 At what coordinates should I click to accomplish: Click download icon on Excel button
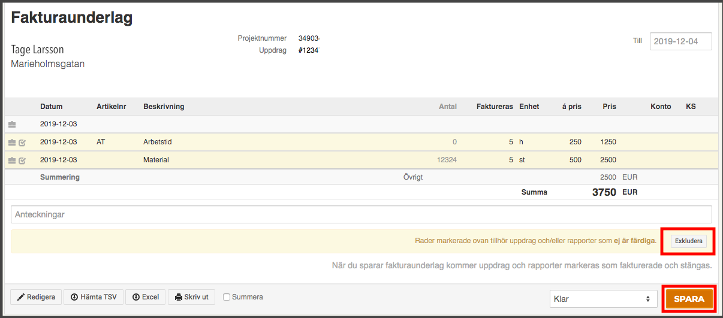pos(136,297)
